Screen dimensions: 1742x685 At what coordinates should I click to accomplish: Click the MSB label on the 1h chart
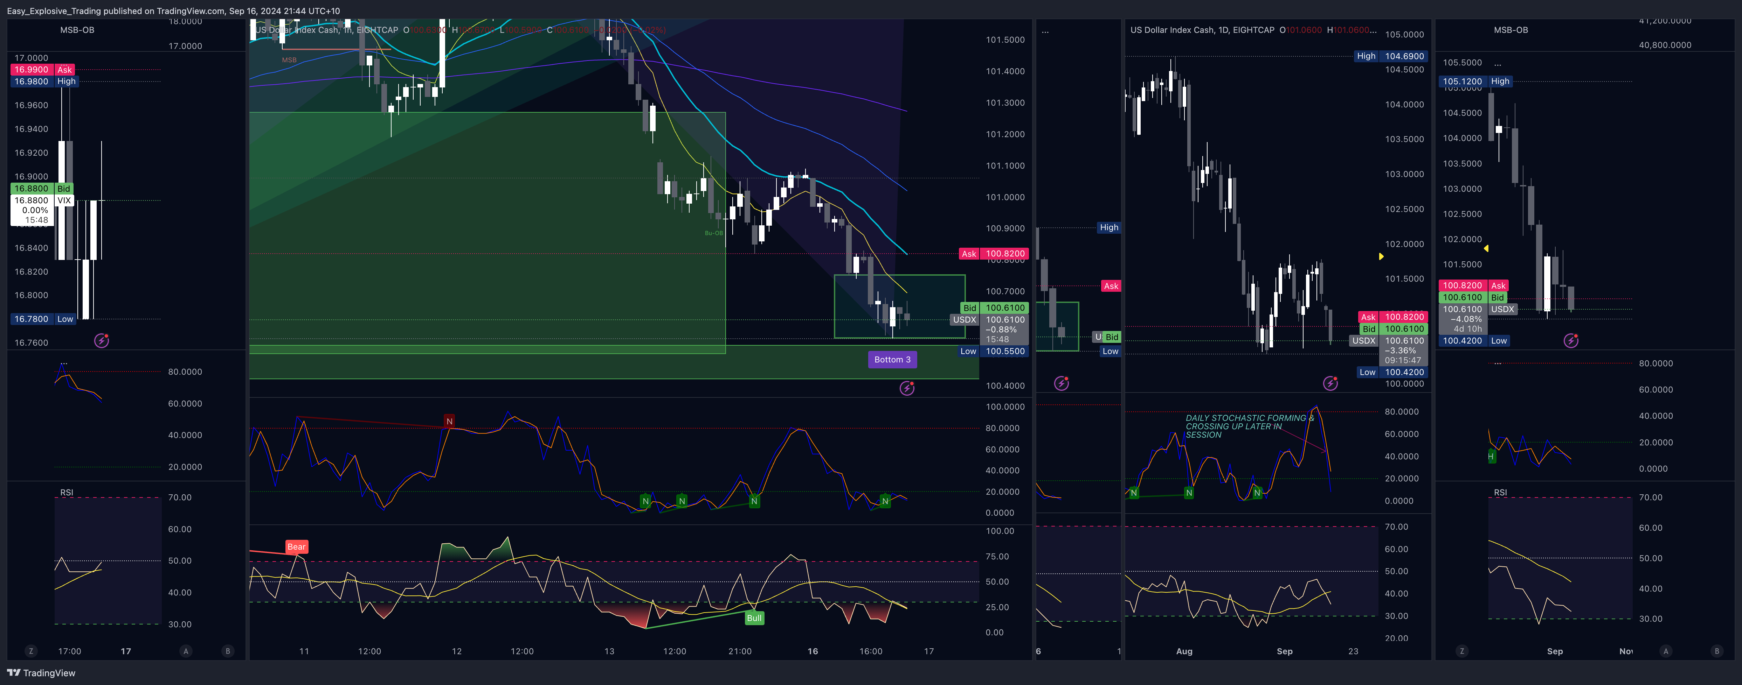[289, 60]
